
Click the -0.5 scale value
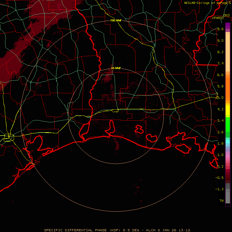click(x=219, y=178)
